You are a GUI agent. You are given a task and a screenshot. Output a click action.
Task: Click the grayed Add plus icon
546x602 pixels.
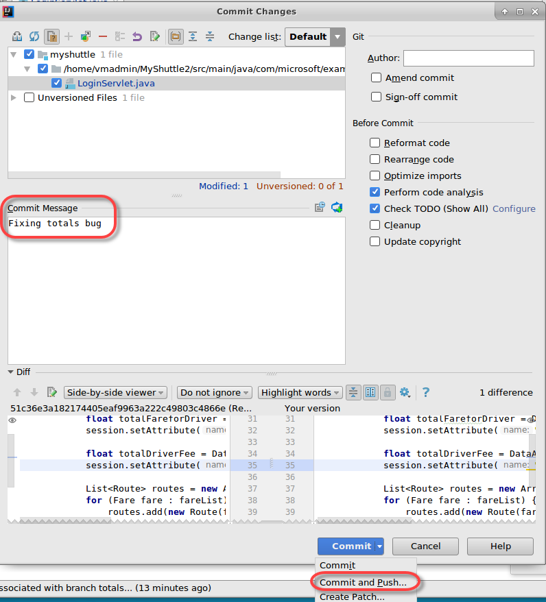click(69, 36)
